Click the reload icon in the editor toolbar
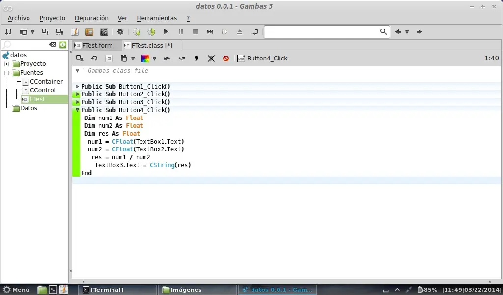This screenshot has height=295, width=503. [94, 59]
